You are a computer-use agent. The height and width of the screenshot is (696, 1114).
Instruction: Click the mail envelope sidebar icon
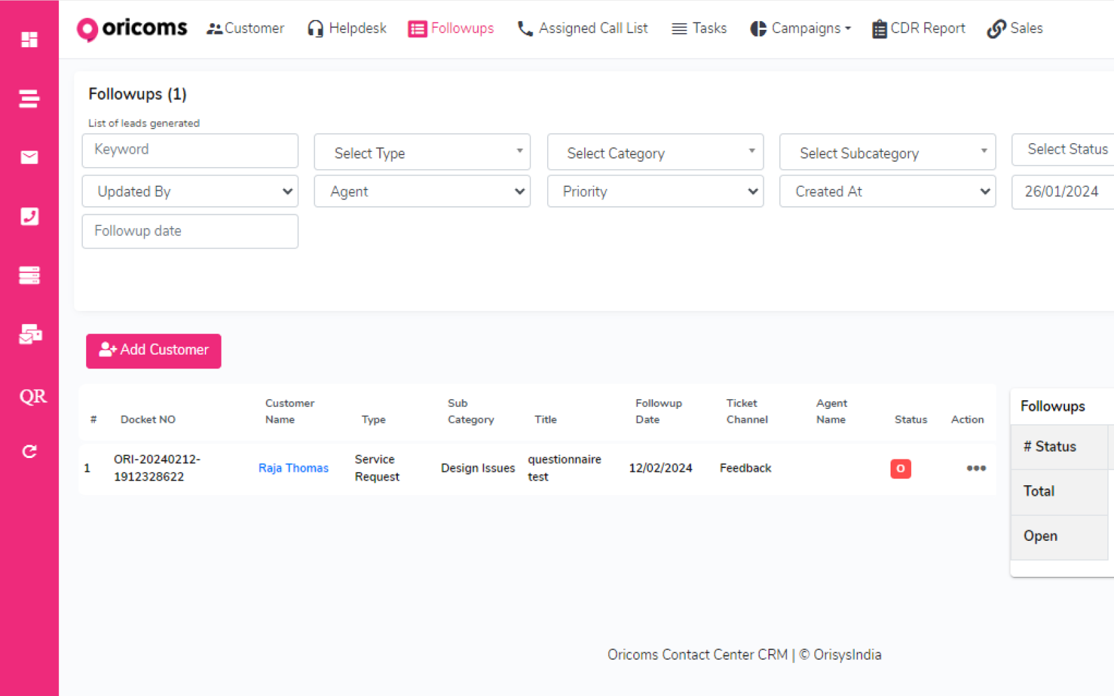(29, 157)
